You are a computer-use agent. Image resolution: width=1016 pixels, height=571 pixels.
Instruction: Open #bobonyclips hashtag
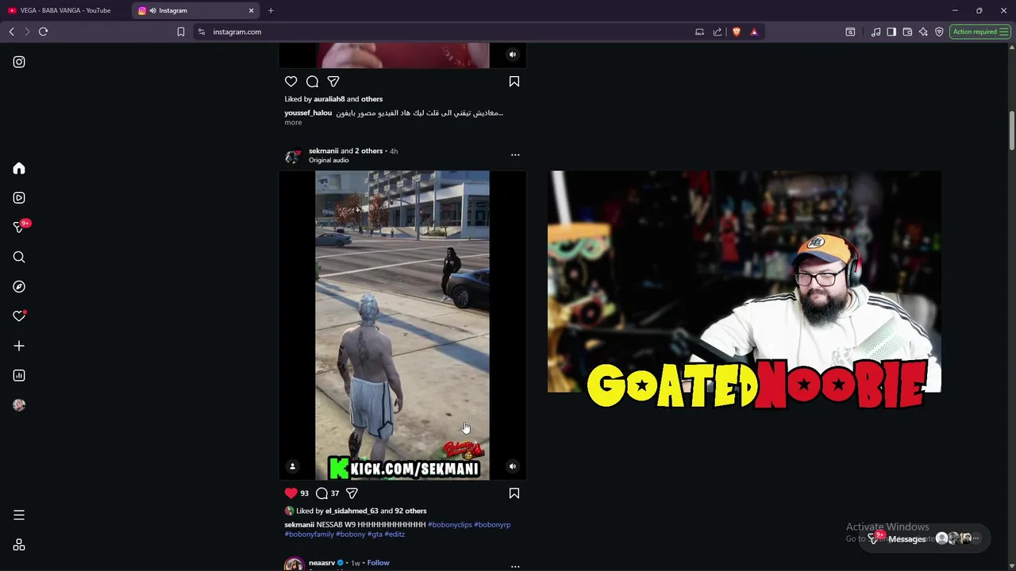450,524
